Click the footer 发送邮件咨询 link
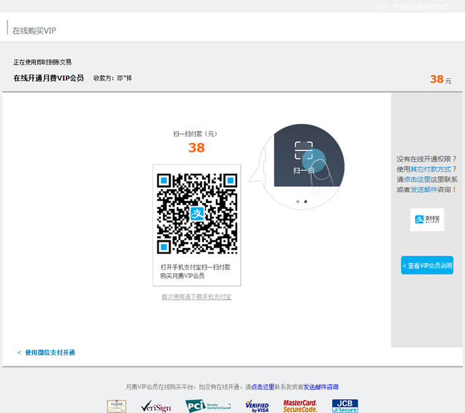This screenshot has height=413, width=465. point(321,387)
